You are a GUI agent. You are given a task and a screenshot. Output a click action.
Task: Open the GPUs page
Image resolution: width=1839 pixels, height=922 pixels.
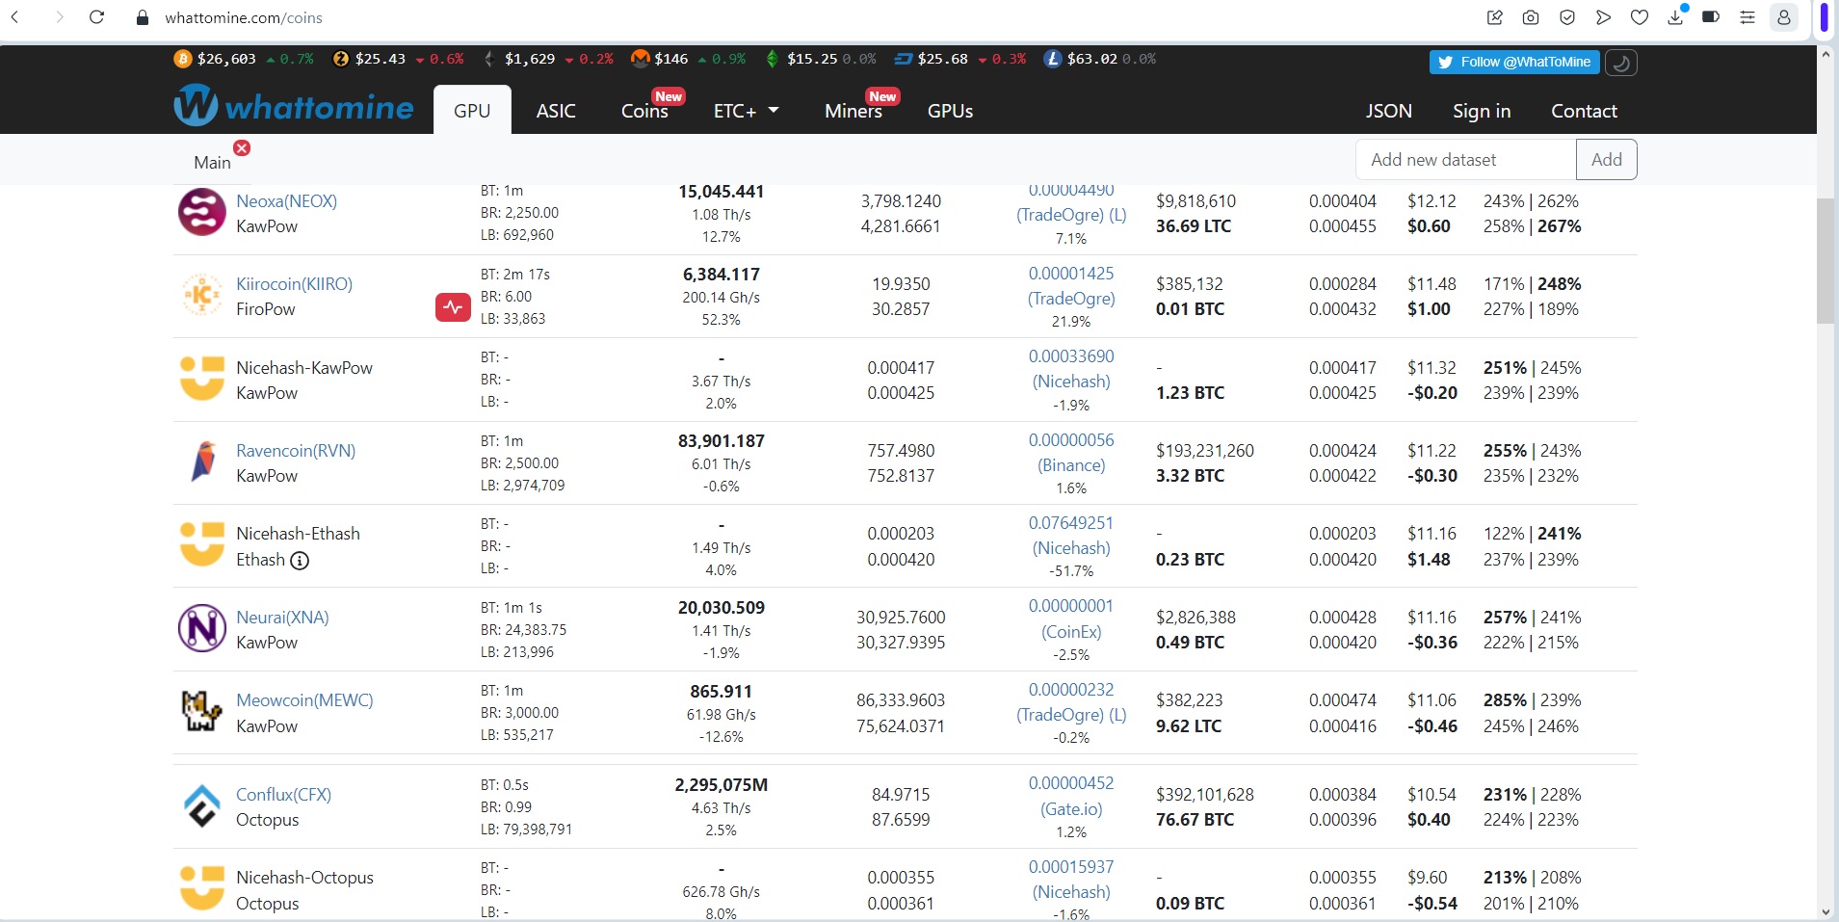[x=950, y=111]
